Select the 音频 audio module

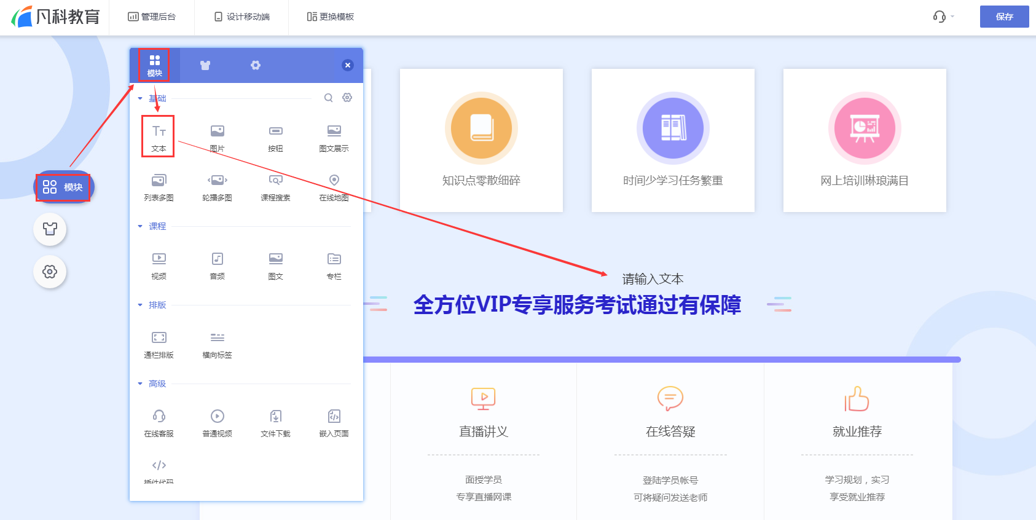pyautogui.click(x=217, y=266)
